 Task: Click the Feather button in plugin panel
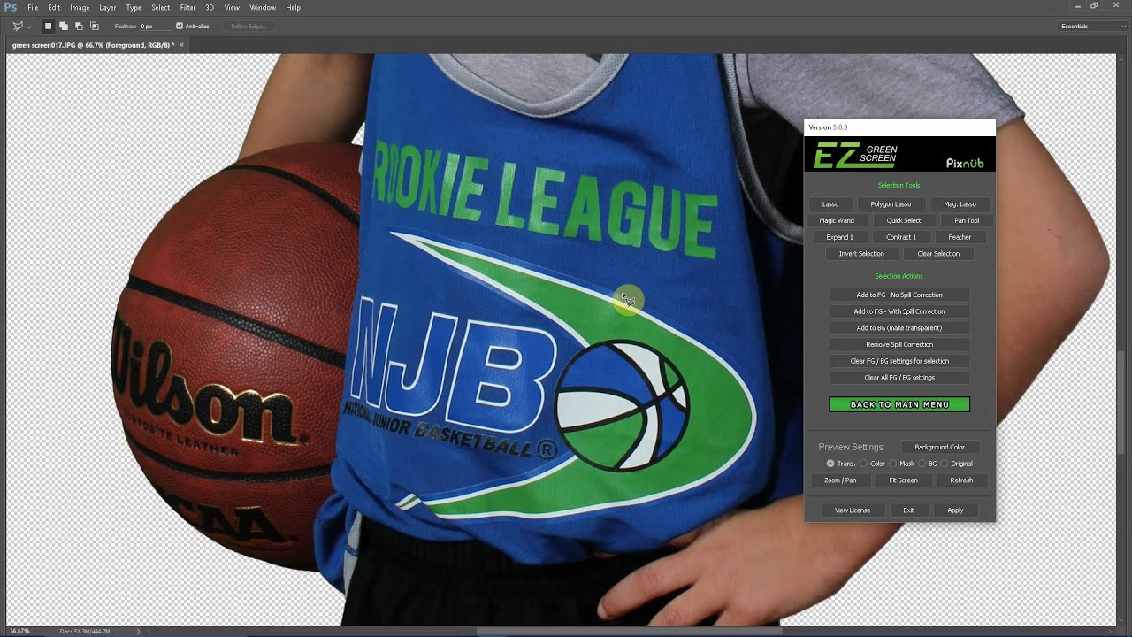click(x=960, y=237)
